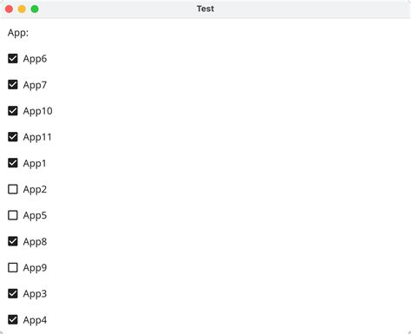411x334 pixels.
Task: Maximize the window using green button
Action: (x=35, y=10)
